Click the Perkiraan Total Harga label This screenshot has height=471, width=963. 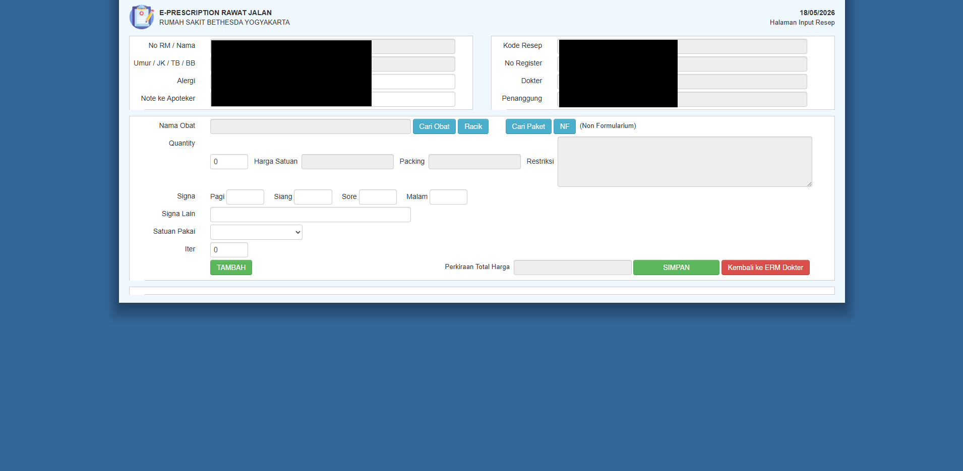477,267
